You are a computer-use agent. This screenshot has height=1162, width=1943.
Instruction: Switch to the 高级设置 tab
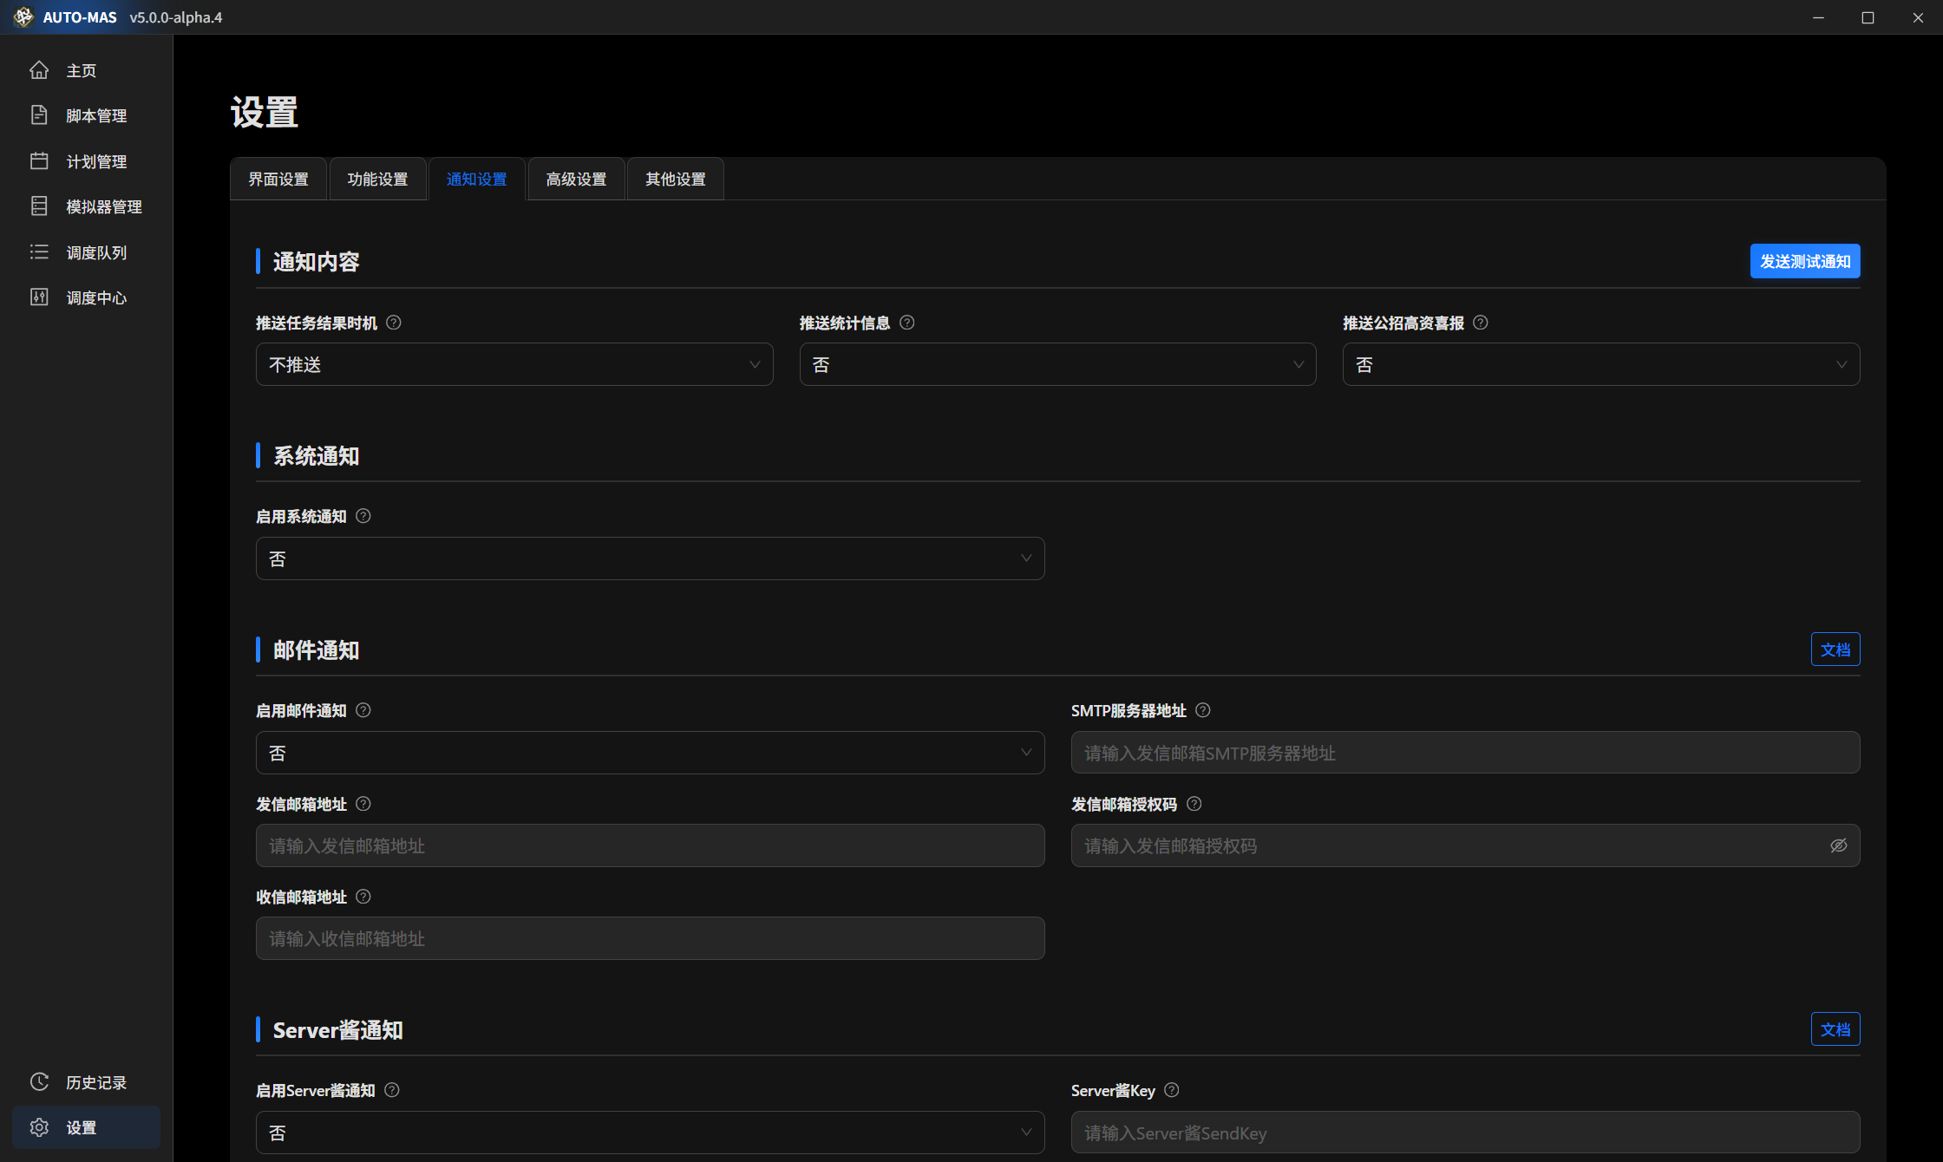(x=576, y=180)
